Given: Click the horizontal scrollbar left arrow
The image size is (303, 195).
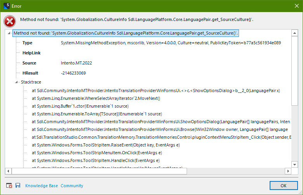Looking at the screenshot, I should 8,171.
